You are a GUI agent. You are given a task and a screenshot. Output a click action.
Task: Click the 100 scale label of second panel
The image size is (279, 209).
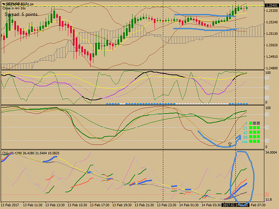pyautogui.click(x=268, y=73)
